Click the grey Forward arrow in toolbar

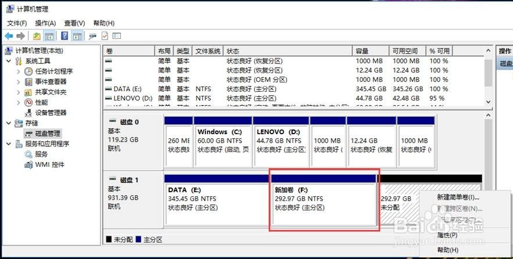tap(20, 36)
